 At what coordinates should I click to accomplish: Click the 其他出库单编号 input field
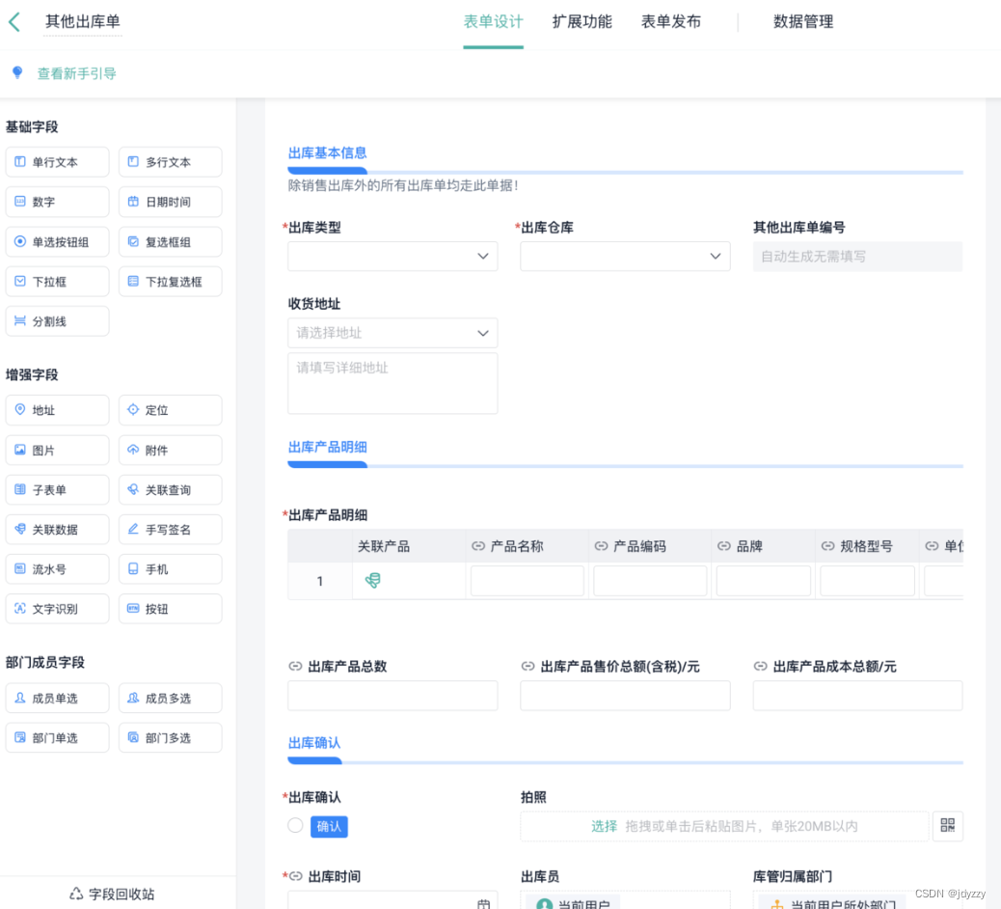click(x=857, y=256)
